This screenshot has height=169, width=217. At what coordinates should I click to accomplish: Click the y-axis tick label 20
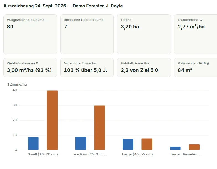coord(15,120)
